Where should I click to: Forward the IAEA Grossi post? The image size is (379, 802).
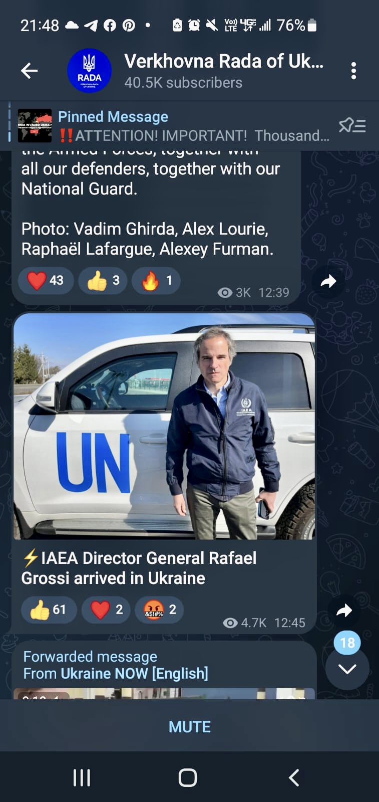pos(344,610)
